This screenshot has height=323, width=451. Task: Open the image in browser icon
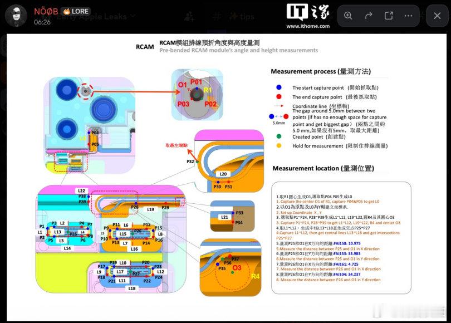tap(389, 16)
